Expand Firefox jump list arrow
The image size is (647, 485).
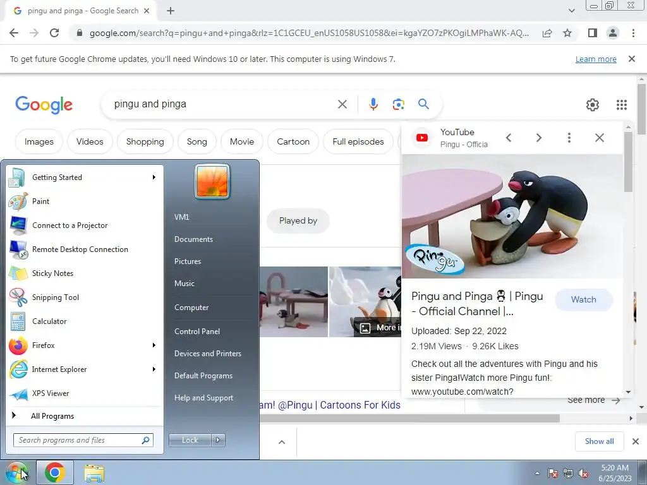pyautogui.click(x=154, y=345)
